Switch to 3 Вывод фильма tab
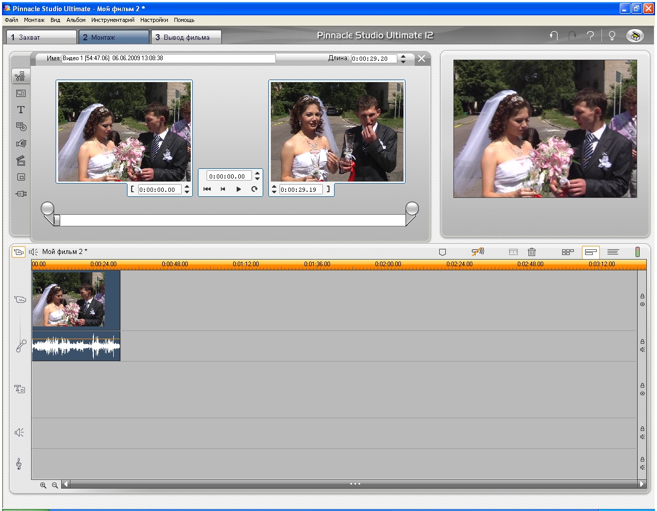 pos(186,37)
